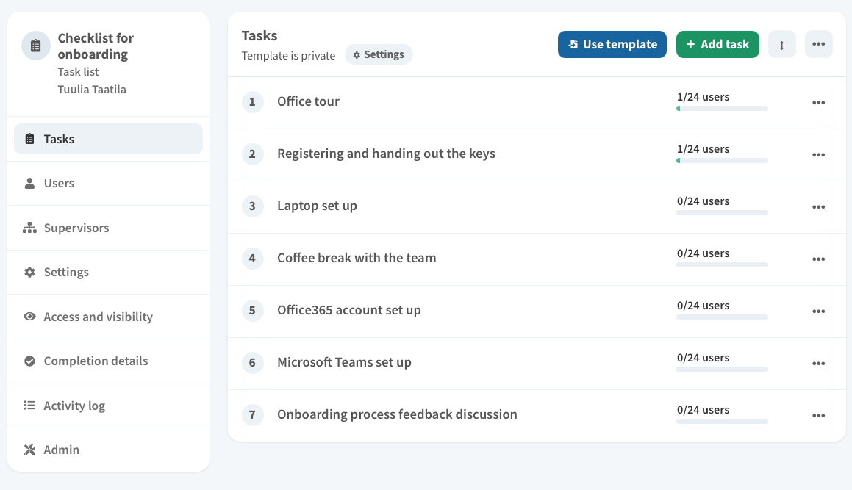Open options menu for Office tour task
This screenshot has height=490, width=852.
click(819, 103)
